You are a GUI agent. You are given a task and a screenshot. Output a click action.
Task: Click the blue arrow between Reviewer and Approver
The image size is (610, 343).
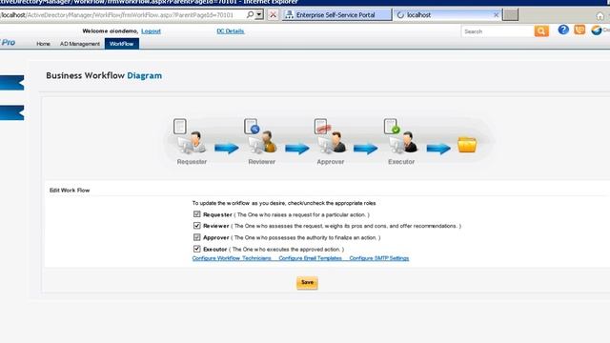pyautogui.click(x=297, y=149)
